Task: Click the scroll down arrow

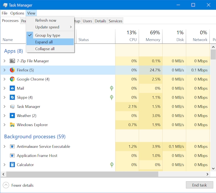Action: tap(213, 168)
